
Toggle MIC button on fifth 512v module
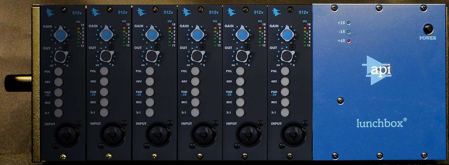pos(240,102)
